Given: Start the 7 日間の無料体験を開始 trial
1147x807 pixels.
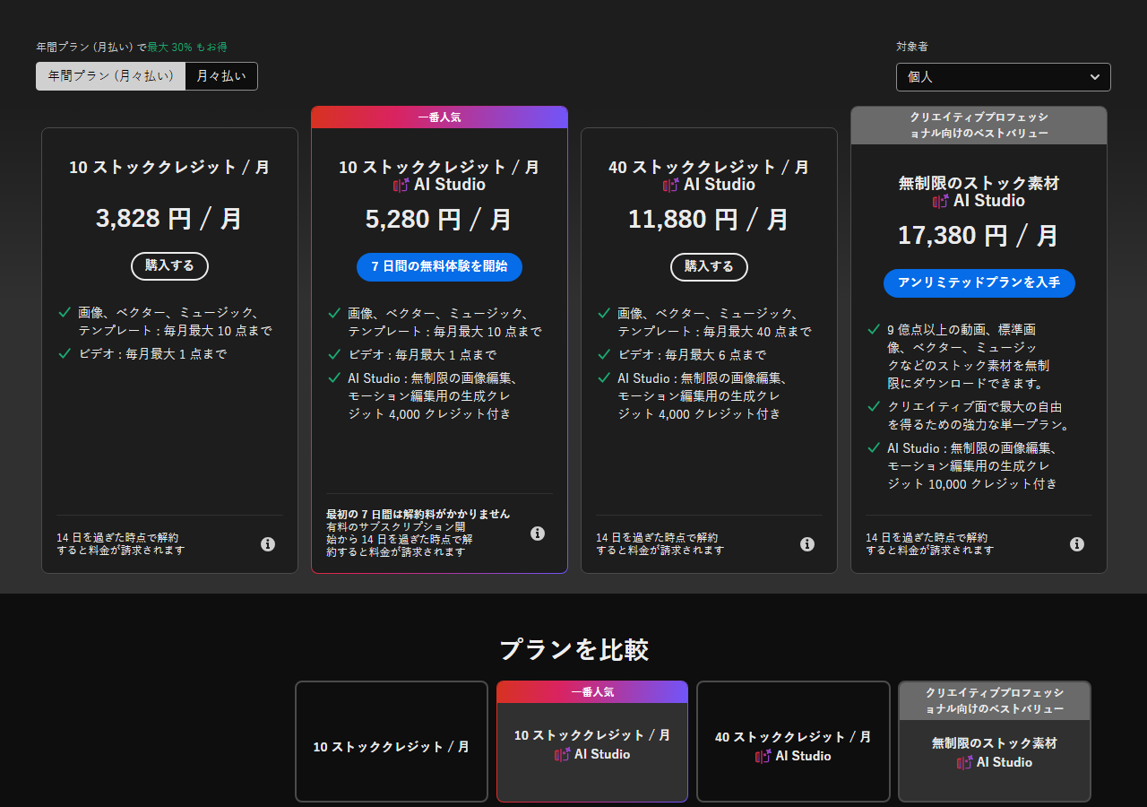Looking at the screenshot, I should 439,266.
